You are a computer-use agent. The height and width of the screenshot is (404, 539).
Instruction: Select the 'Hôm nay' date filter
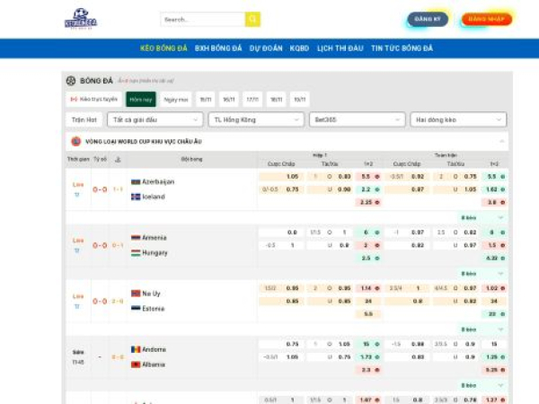point(140,100)
